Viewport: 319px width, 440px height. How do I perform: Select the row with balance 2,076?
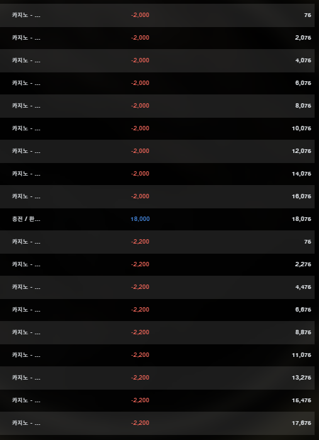[157, 38]
